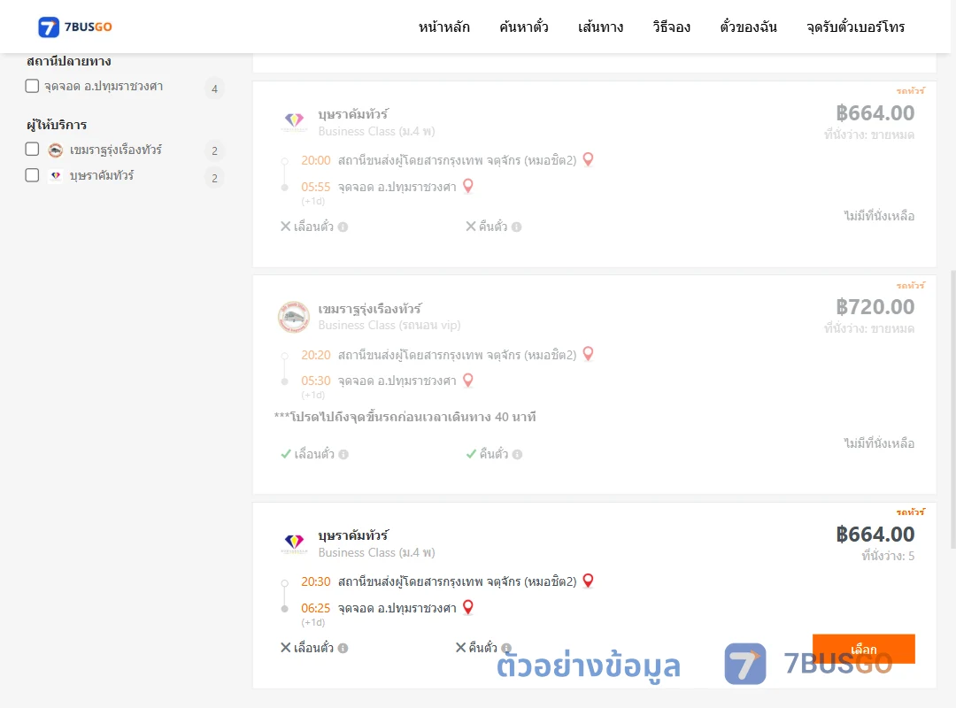Image resolution: width=956 pixels, height=708 pixels.
Task: Show คืนตั๋ว info icon on 20:20 trip
Action: click(x=517, y=454)
